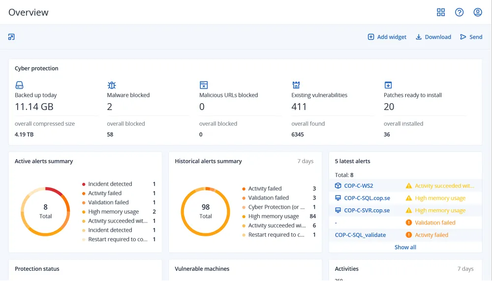This screenshot has width=492, height=281.
Task: Click the Total: 8 text in latest alerts
Action: click(344, 175)
